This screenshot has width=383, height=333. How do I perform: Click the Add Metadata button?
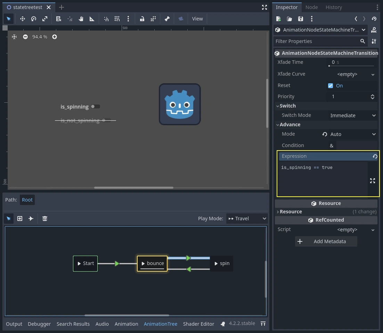[326, 241]
